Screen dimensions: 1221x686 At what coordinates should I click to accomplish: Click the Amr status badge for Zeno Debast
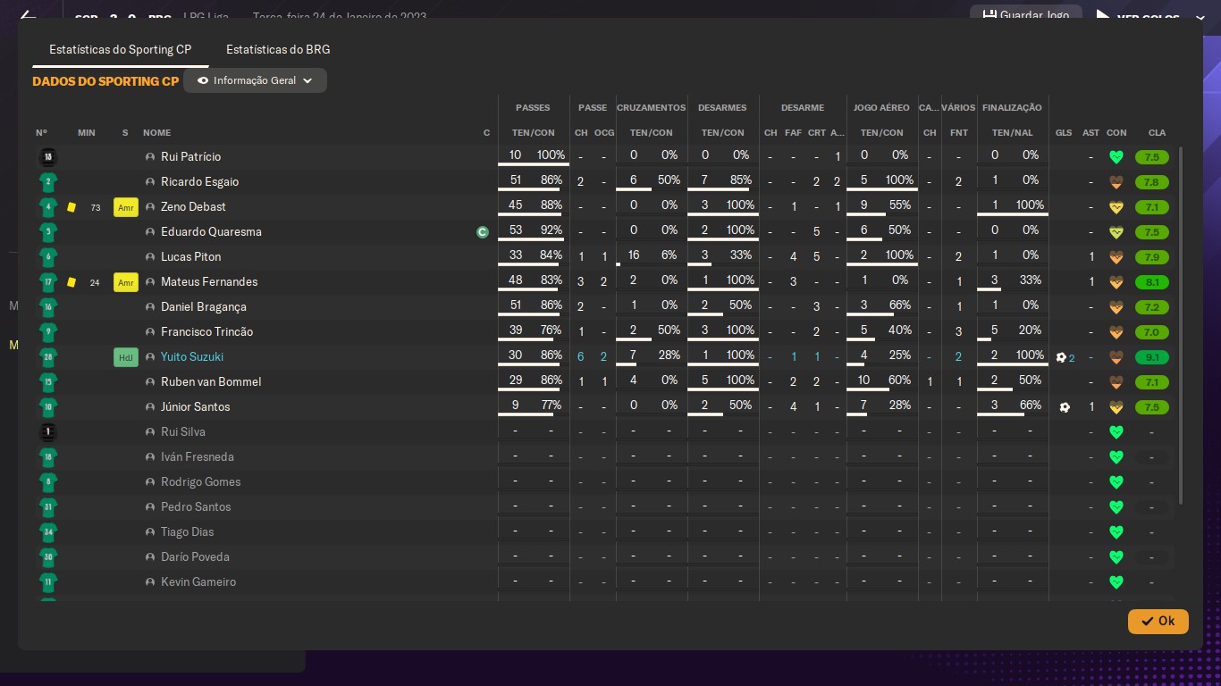(126, 207)
